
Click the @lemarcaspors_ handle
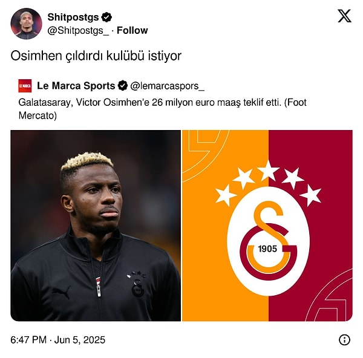167,86
